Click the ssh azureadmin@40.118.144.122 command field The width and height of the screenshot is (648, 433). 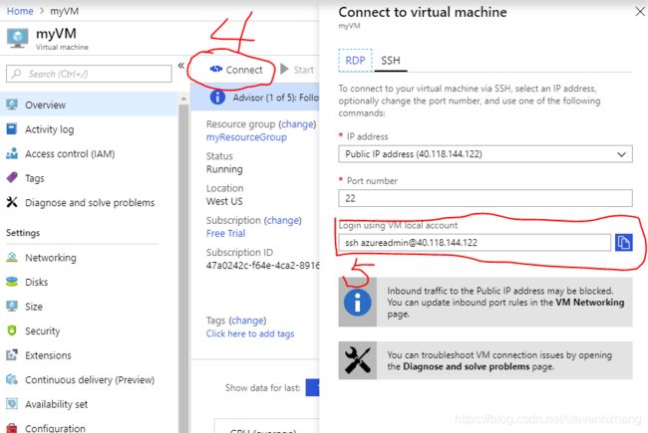(475, 242)
